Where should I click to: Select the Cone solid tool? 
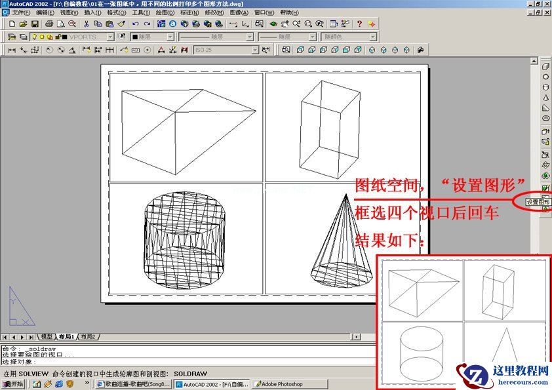coord(545,98)
